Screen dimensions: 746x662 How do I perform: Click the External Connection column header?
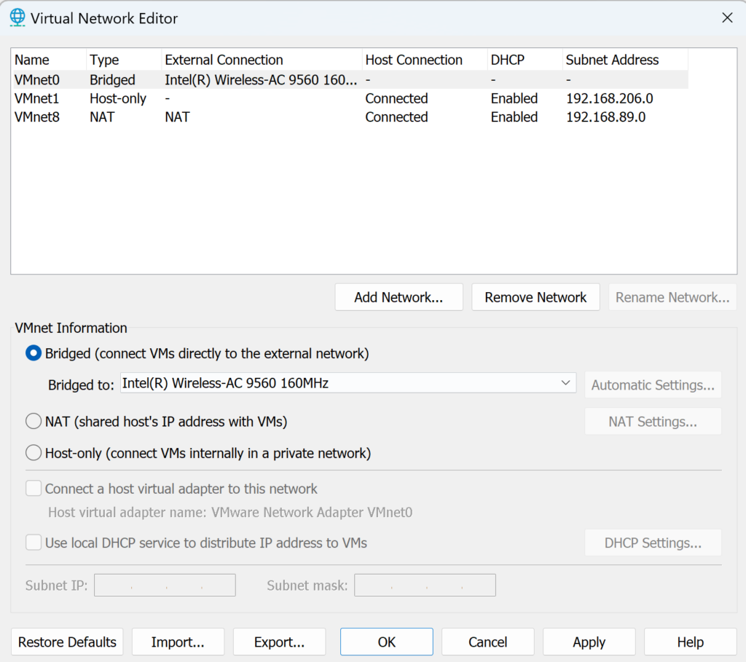point(262,60)
